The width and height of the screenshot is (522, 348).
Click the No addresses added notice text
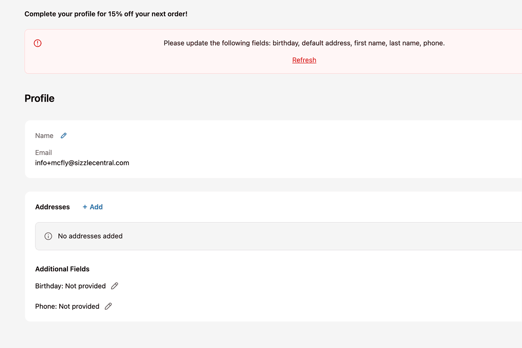90,236
